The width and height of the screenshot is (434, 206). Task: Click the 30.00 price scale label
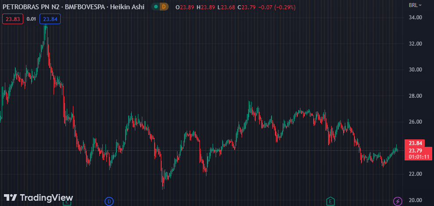(x=415, y=70)
